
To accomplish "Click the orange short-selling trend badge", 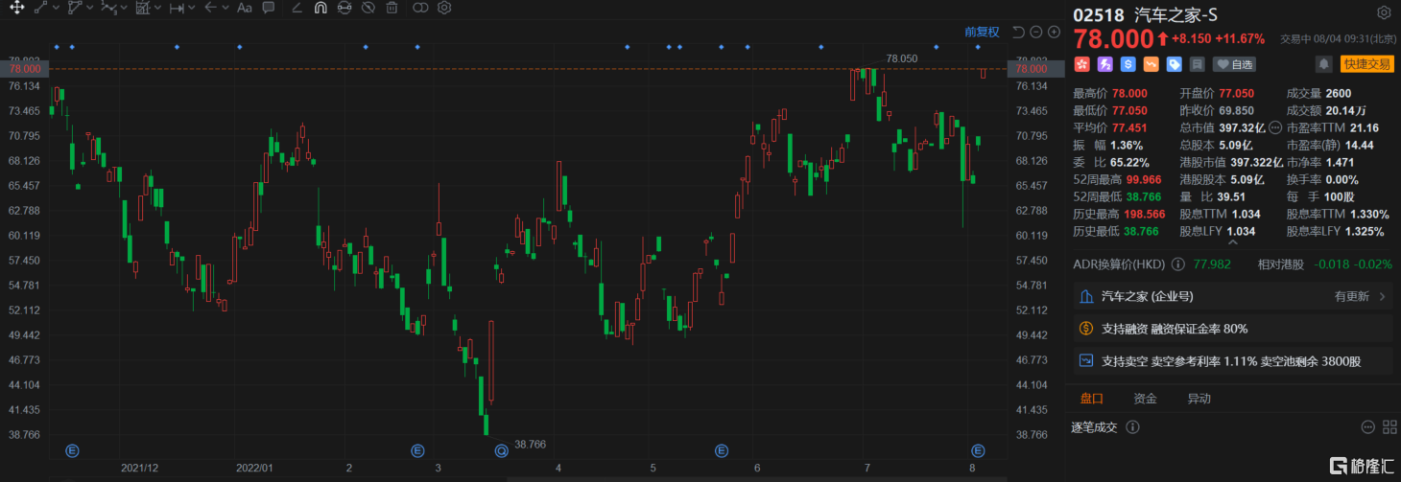I will 1151,64.
